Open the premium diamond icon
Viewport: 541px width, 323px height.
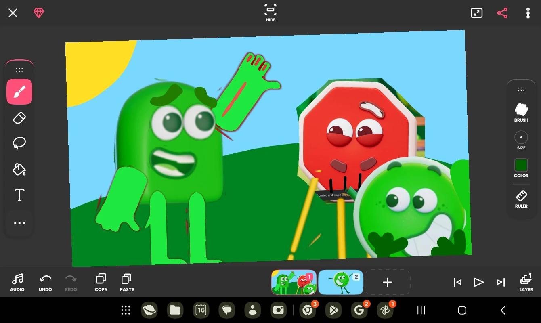39,13
